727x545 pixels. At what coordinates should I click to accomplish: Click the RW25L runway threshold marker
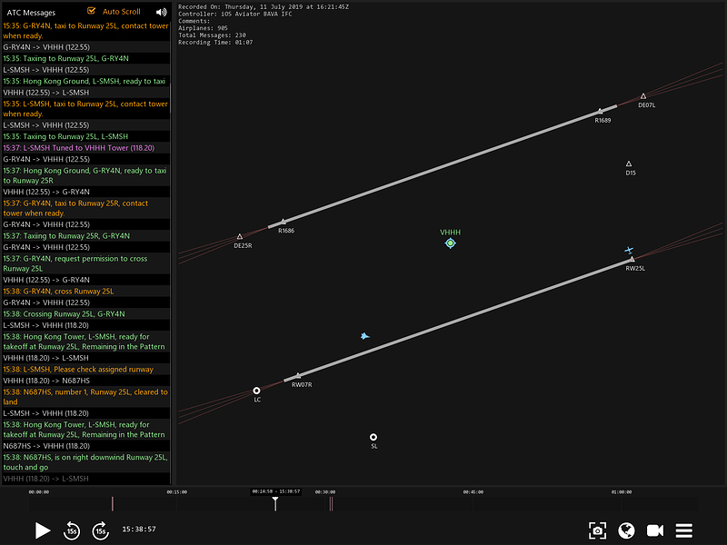pos(632,260)
